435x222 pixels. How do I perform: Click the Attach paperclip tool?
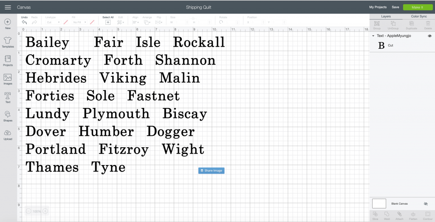click(x=399, y=216)
